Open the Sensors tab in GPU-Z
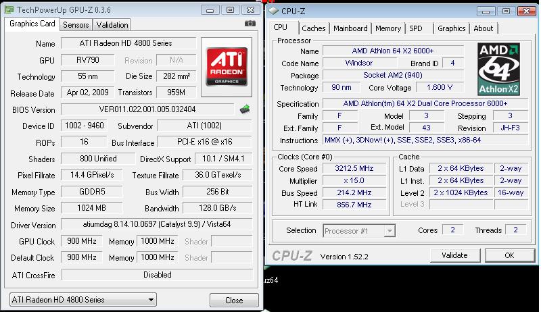 (x=76, y=25)
